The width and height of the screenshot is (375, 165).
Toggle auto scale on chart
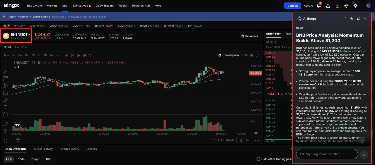pos(257,140)
